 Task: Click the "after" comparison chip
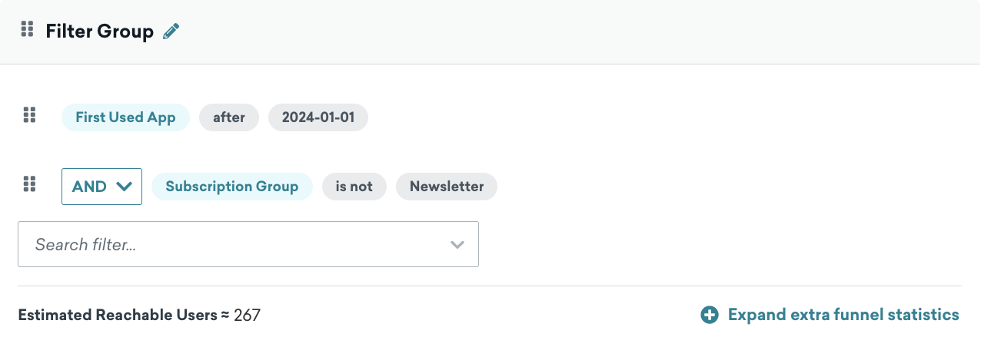[x=229, y=117]
